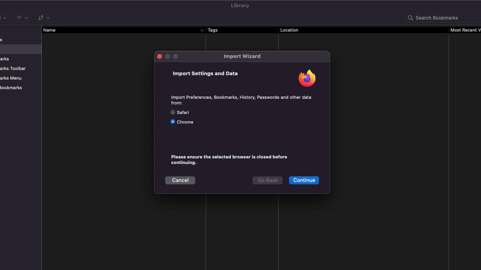This screenshot has width=481, height=270.
Task: Sort by the Location column header
Action: [x=364, y=30]
